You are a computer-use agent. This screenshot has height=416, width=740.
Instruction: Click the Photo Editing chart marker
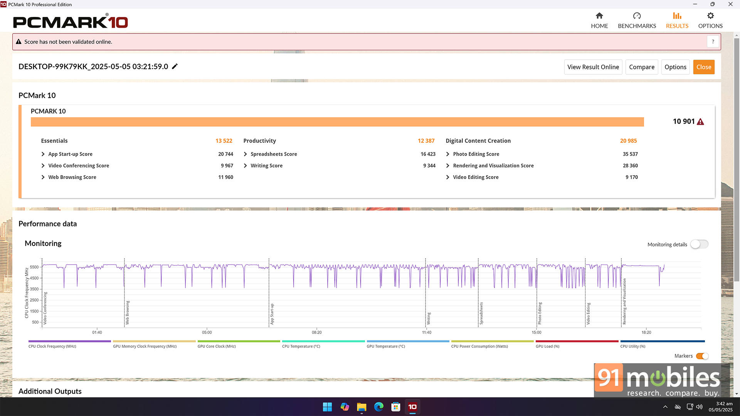pos(540,313)
